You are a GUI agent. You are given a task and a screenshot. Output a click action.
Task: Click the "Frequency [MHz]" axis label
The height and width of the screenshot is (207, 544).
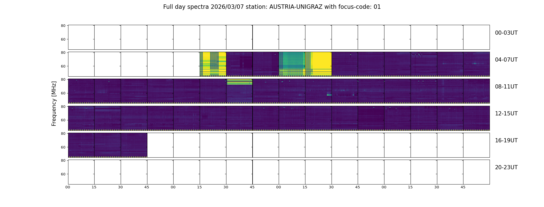click(x=54, y=103)
